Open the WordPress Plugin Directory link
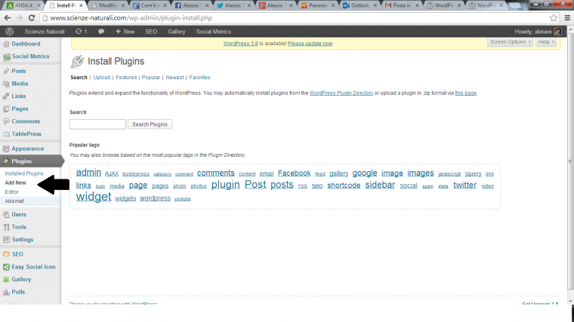 pos(341,94)
